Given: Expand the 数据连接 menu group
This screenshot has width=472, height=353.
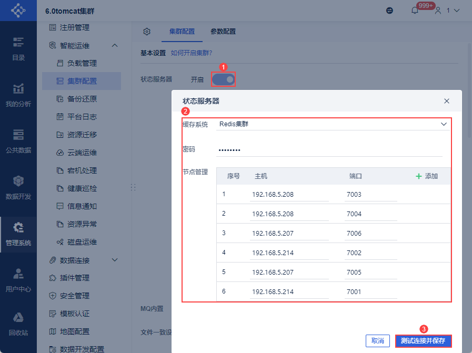Looking at the screenshot, I should 115,260.
